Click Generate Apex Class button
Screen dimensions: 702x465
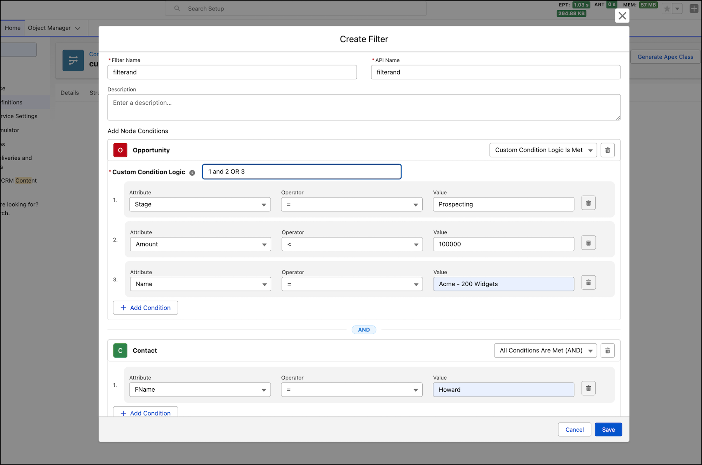(665, 57)
